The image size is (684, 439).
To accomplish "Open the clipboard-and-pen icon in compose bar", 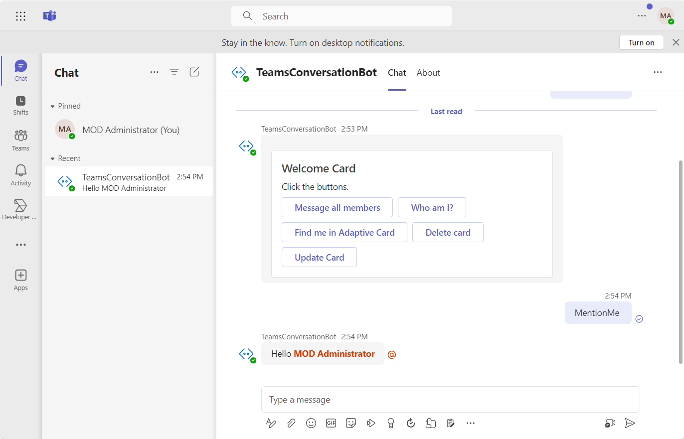I will point(451,423).
